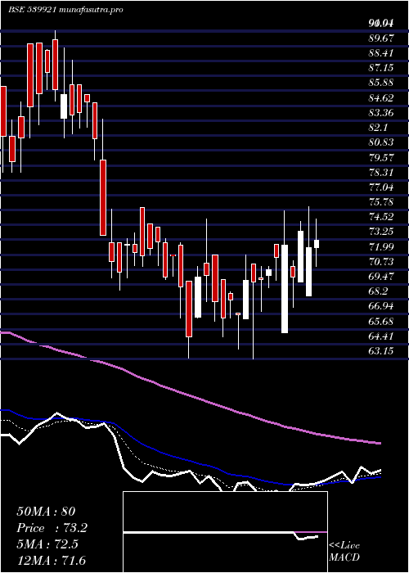The width and height of the screenshot is (409, 573).
Task: Click the 75.78 price axis label
Action: pos(380,202)
